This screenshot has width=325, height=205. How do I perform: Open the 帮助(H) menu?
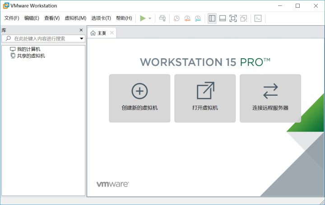point(124,18)
